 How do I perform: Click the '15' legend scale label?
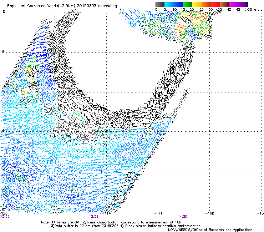pos(183,10)
